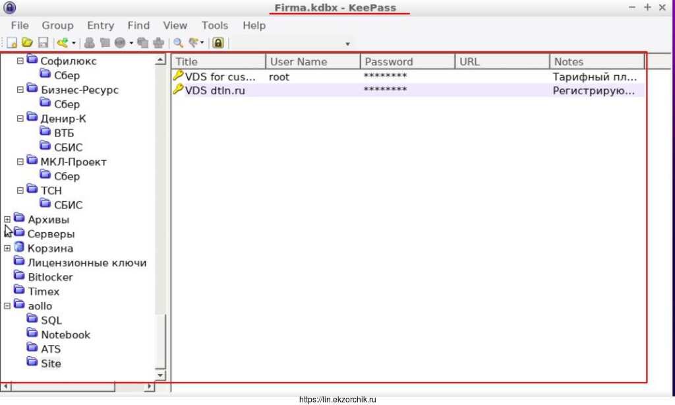Select СБИС folder under ТСН
The image size is (675, 405).
(x=68, y=205)
